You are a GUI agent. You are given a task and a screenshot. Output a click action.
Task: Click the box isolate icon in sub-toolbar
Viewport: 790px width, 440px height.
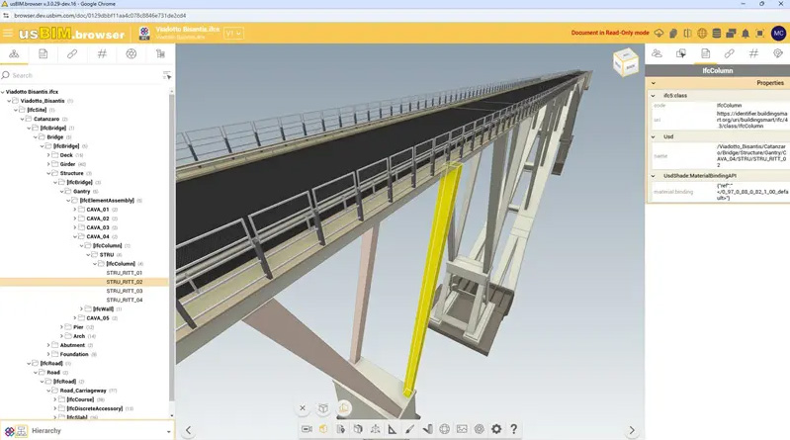(323, 407)
